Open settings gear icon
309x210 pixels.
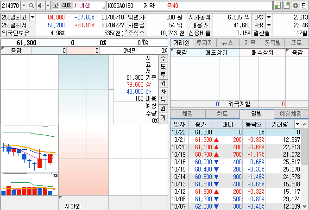point(295,6)
